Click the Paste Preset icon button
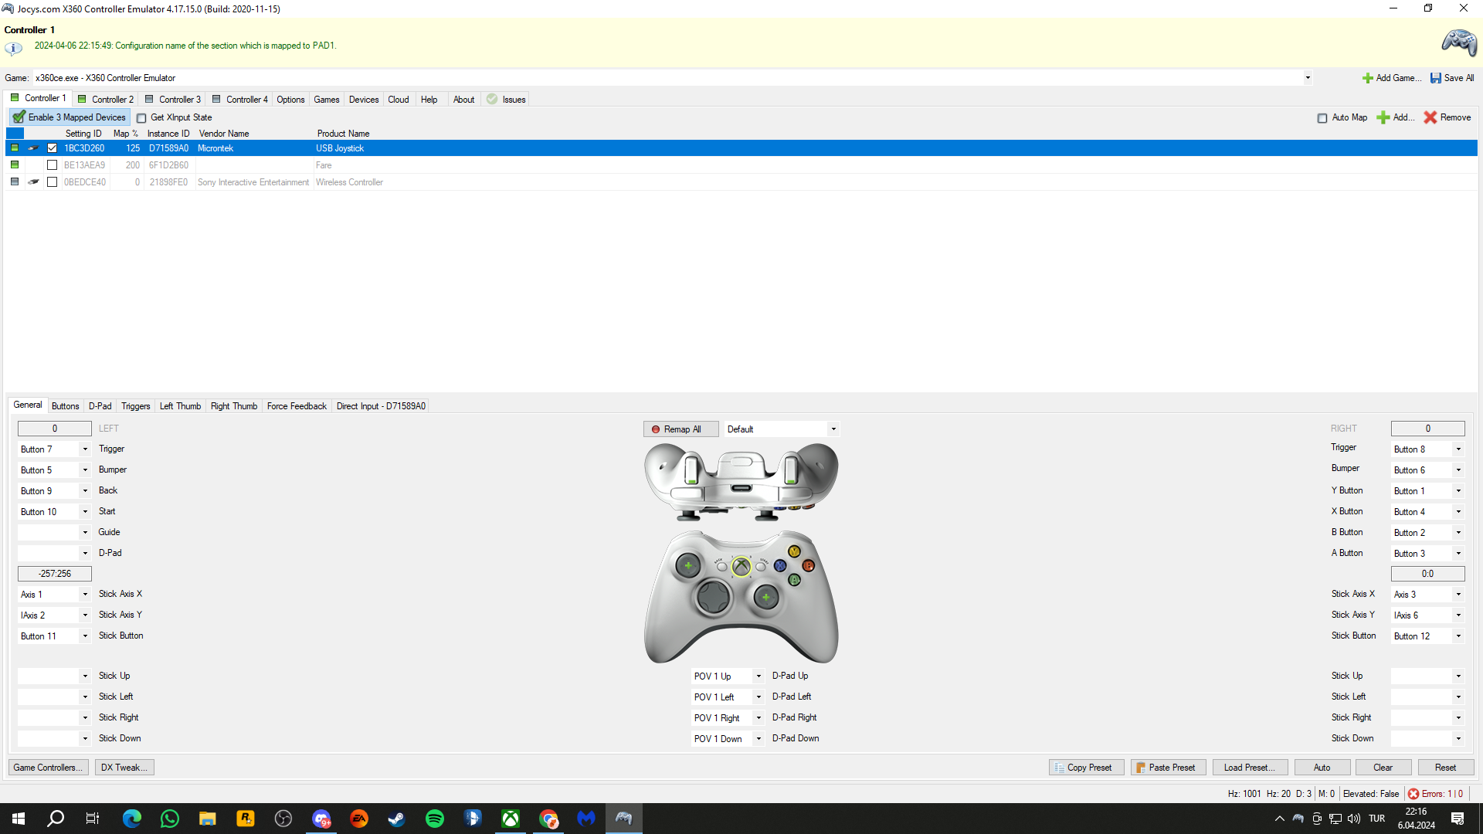Viewport: 1483px width, 834px height. 1141,768
